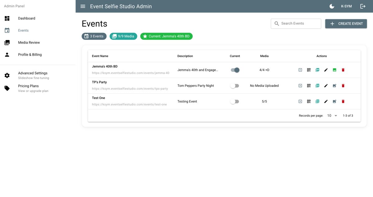373x197 pixels.
Task: Open the slideshow player for Jemma's 40th BD
Action: pos(300,70)
